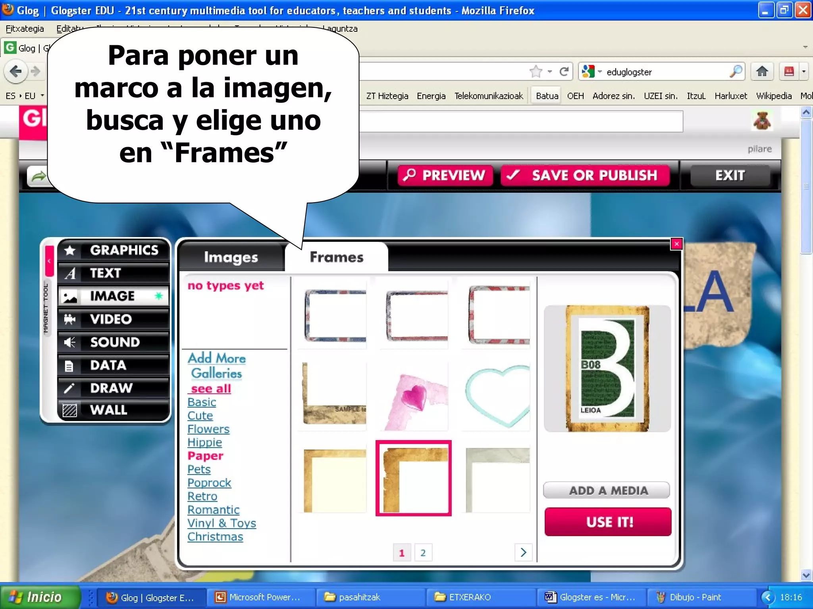Collapse the magnet tool with pink handle
Image resolution: width=813 pixels, height=609 pixels.
click(49, 261)
